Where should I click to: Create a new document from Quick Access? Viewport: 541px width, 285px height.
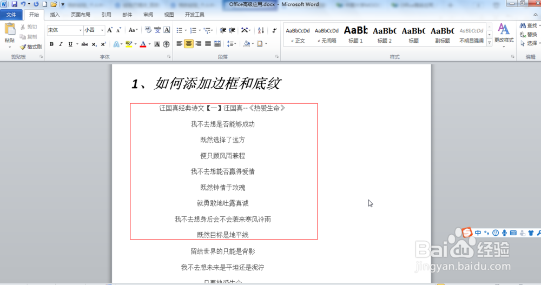(x=44, y=4)
